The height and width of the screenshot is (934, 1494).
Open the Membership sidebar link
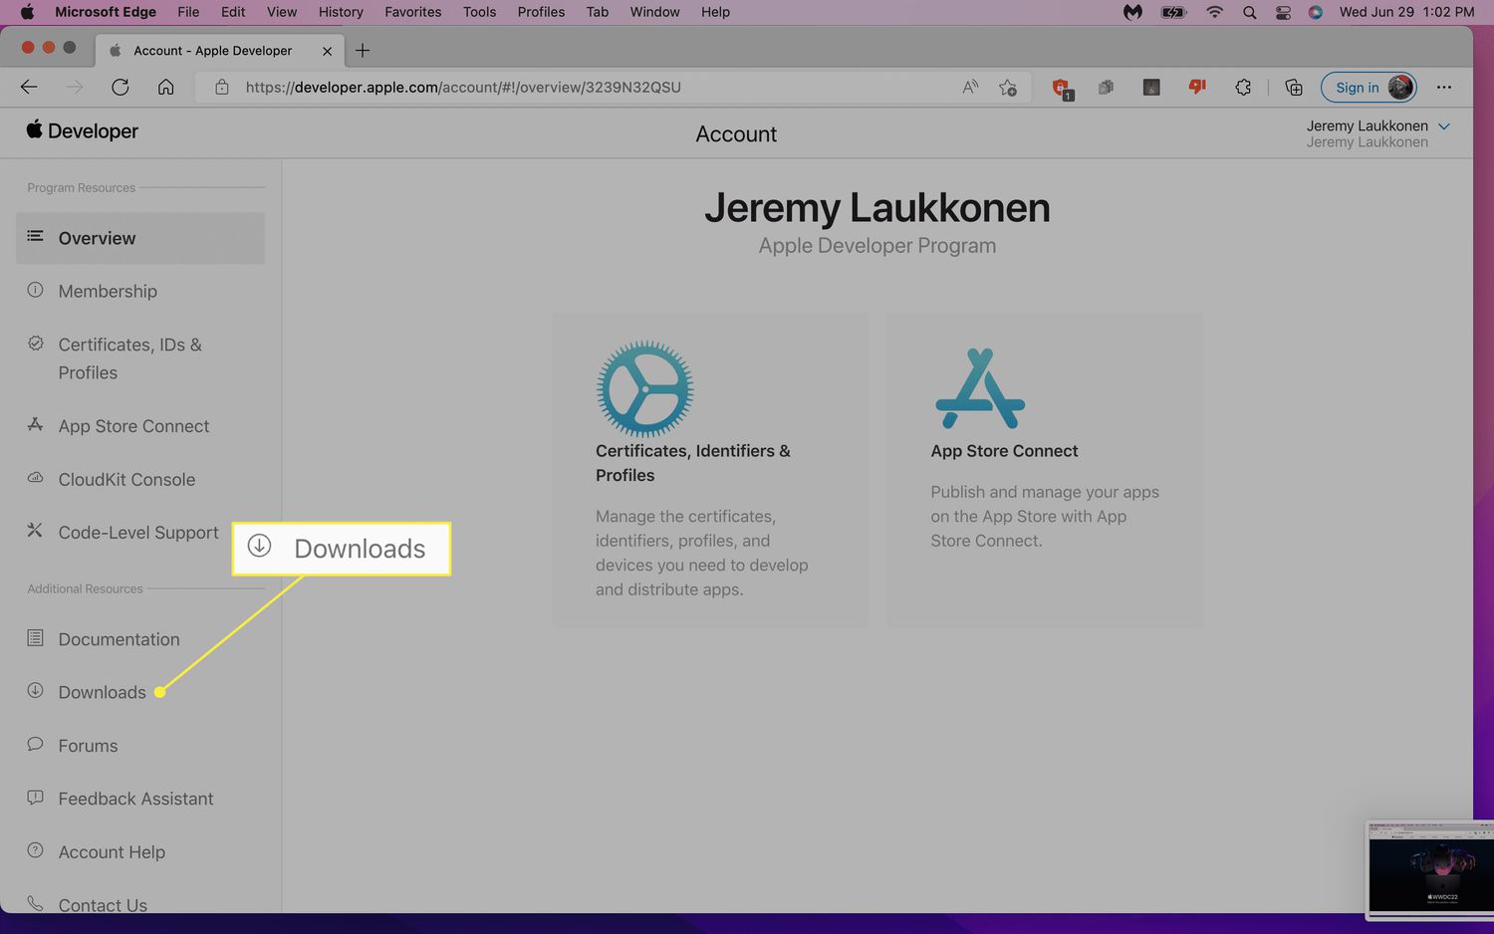click(108, 291)
